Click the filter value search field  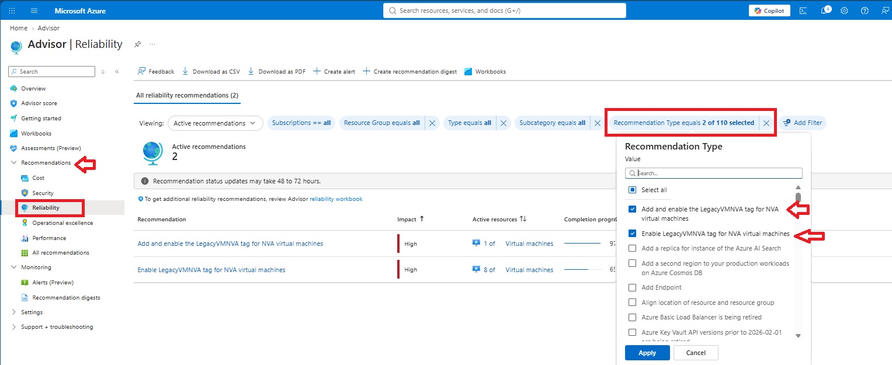(714, 173)
